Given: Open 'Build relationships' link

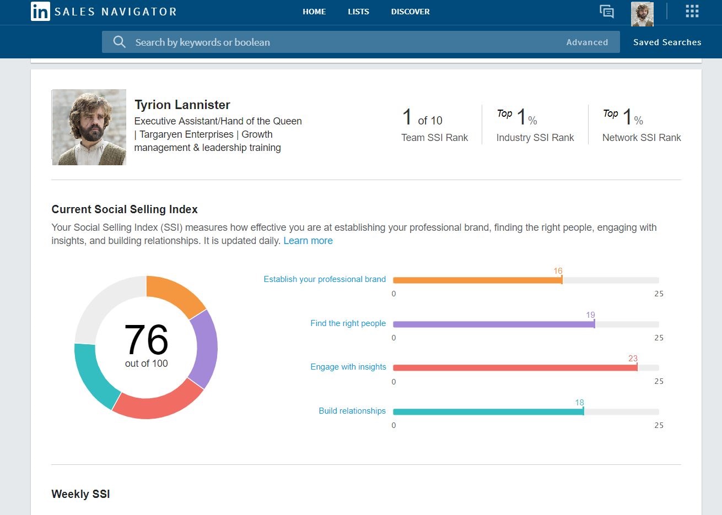Looking at the screenshot, I should pos(352,411).
